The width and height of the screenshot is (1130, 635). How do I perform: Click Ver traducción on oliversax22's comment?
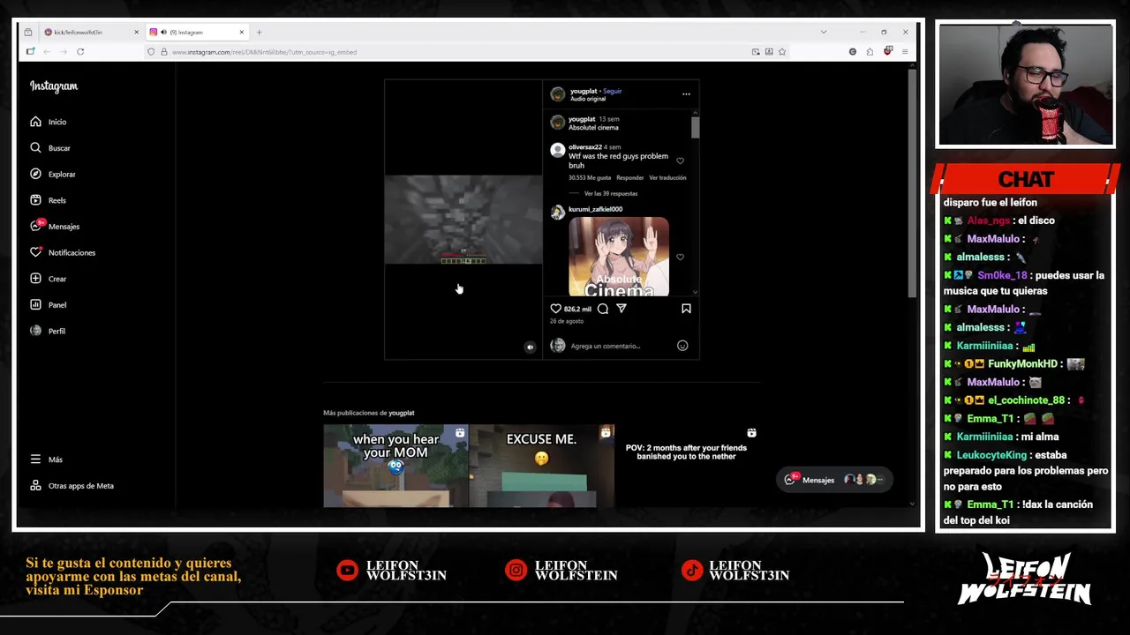(x=667, y=178)
